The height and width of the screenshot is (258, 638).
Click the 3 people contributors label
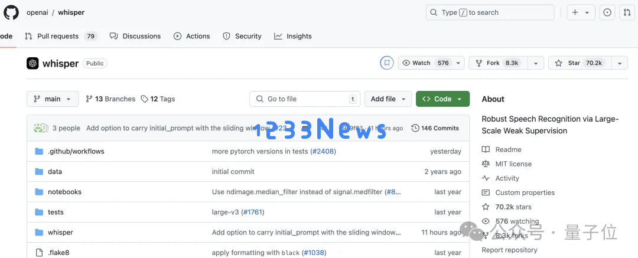click(x=66, y=128)
